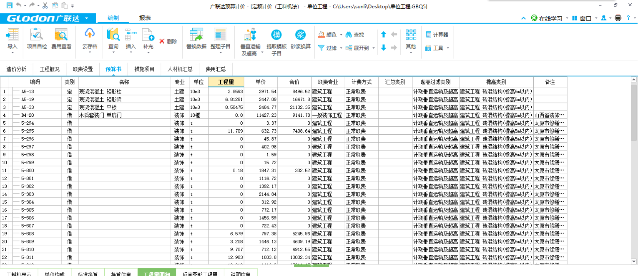
Task: Click the vertical scrollbar up arrow
Action: pyautogui.click(x=634, y=80)
